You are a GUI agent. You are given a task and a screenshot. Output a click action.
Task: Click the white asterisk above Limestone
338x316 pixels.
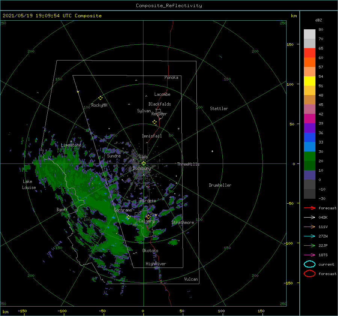click(x=71, y=142)
